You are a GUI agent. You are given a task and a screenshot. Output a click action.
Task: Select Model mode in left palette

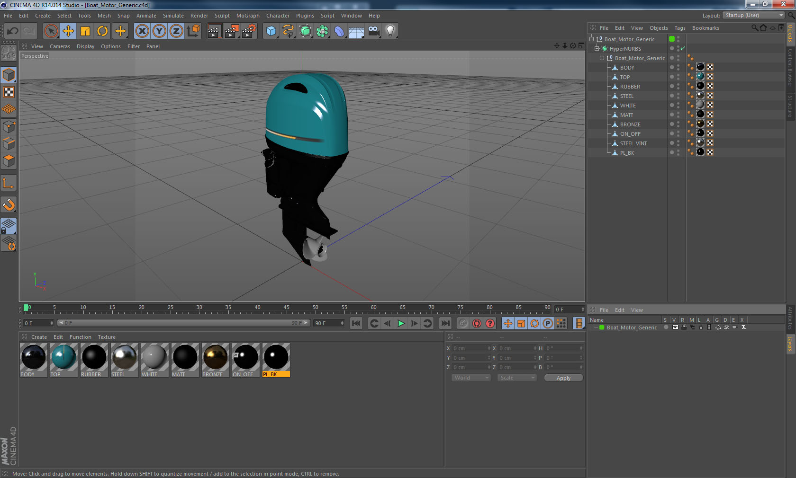[x=9, y=75]
